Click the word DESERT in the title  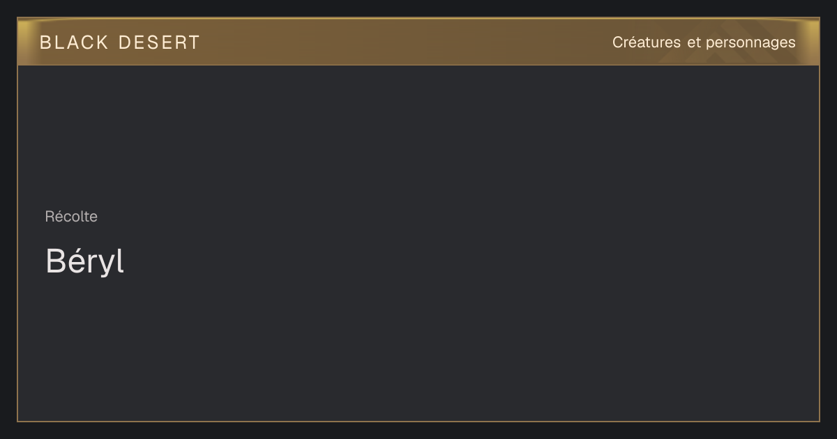pos(159,43)
